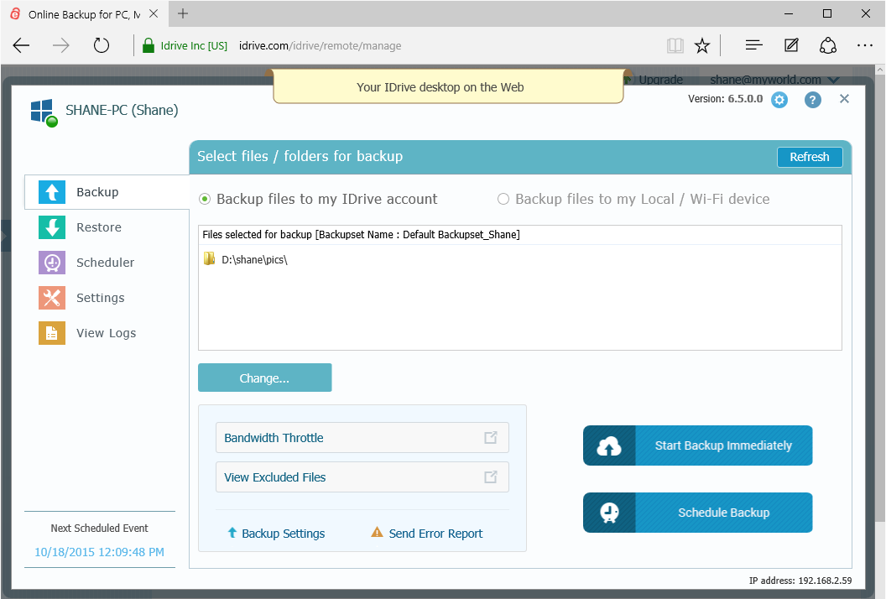Image resolution: width=886 pixels, height=599 pixels.
Task: Click the Backup up-arrow sidebar icon
Action: (x=52, y=192)
